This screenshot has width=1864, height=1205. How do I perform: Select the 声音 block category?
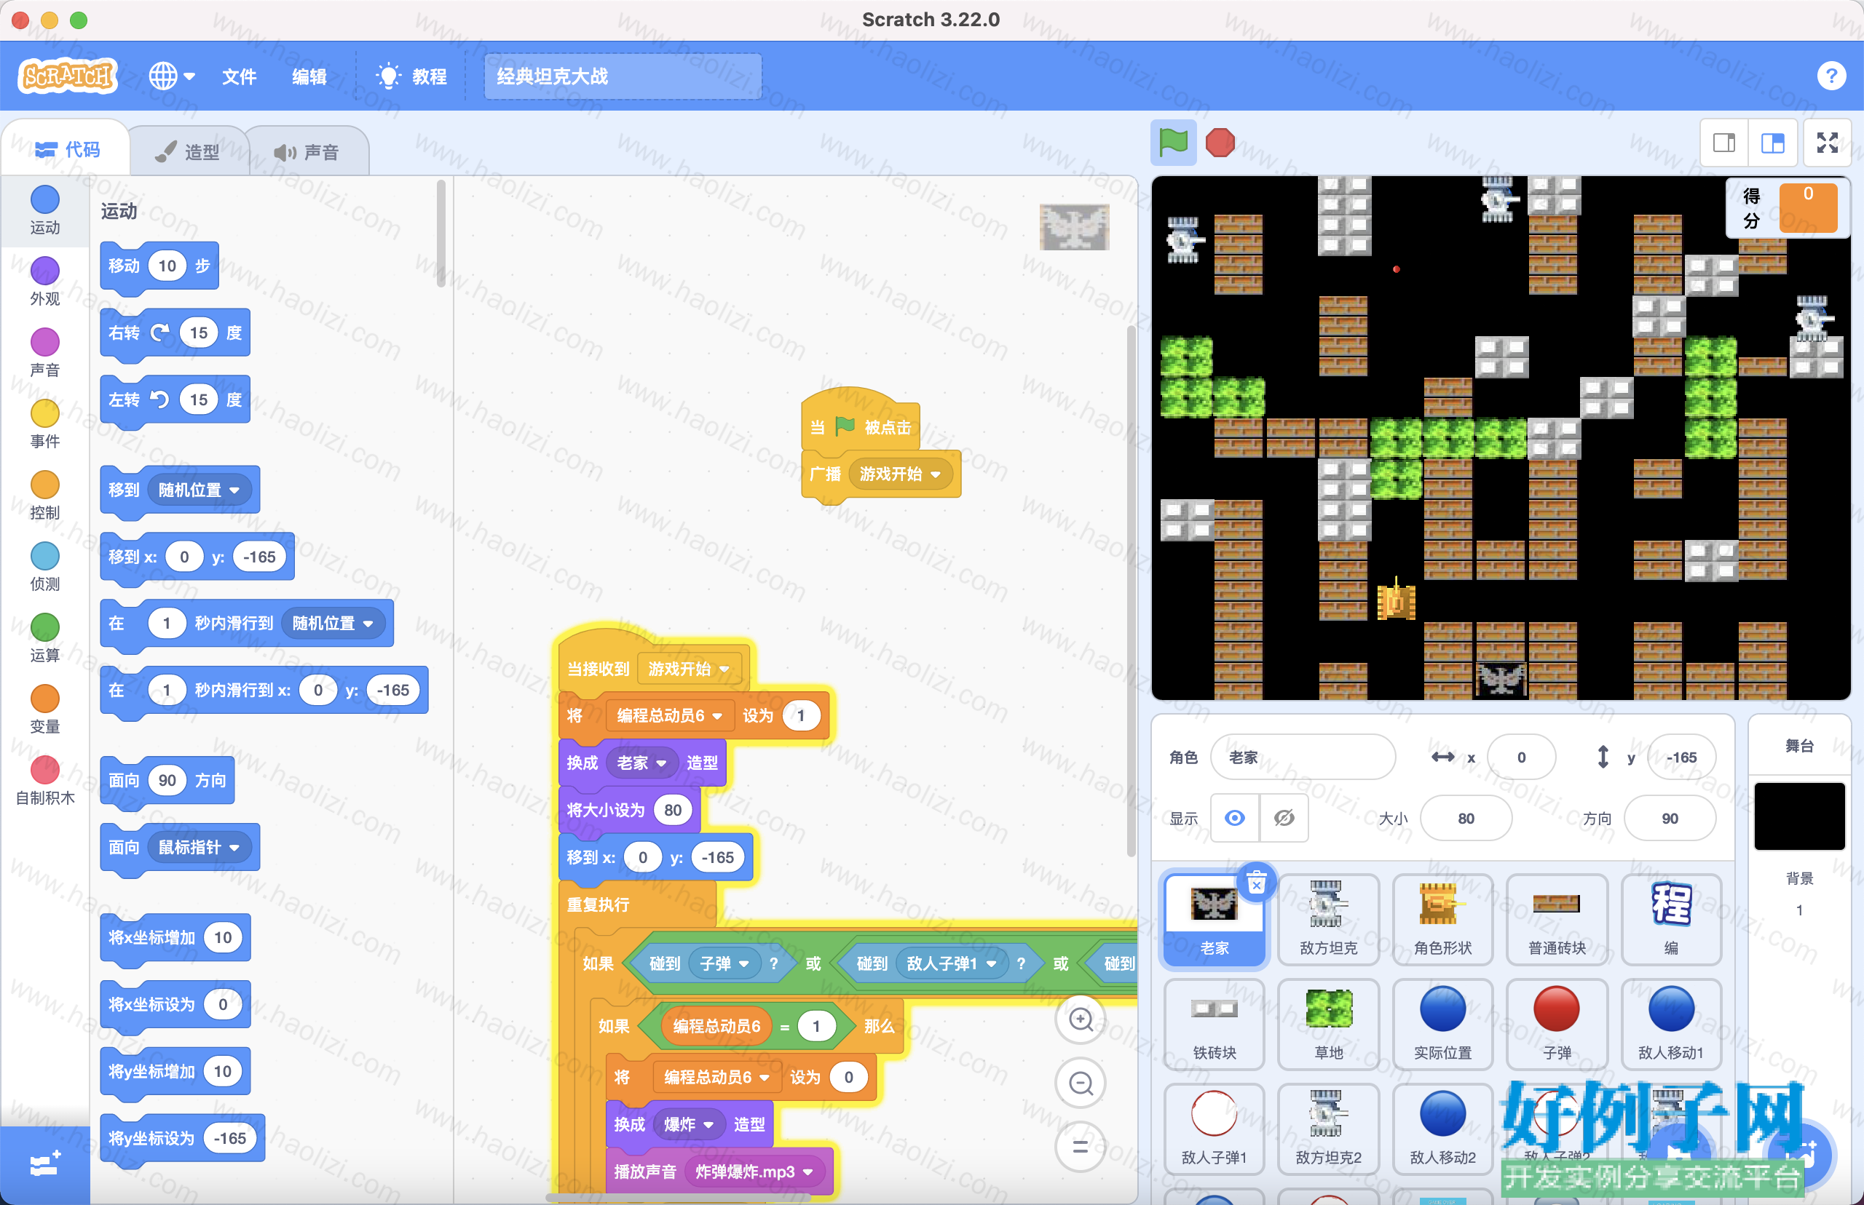coord(44,353)
